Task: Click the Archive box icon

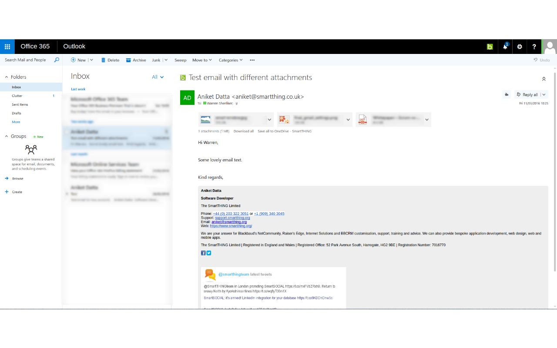Action: (x=128, y=60)
